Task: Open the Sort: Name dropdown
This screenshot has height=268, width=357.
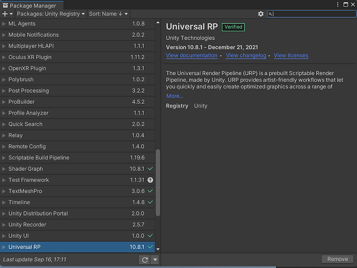Action: pos(108,14)
